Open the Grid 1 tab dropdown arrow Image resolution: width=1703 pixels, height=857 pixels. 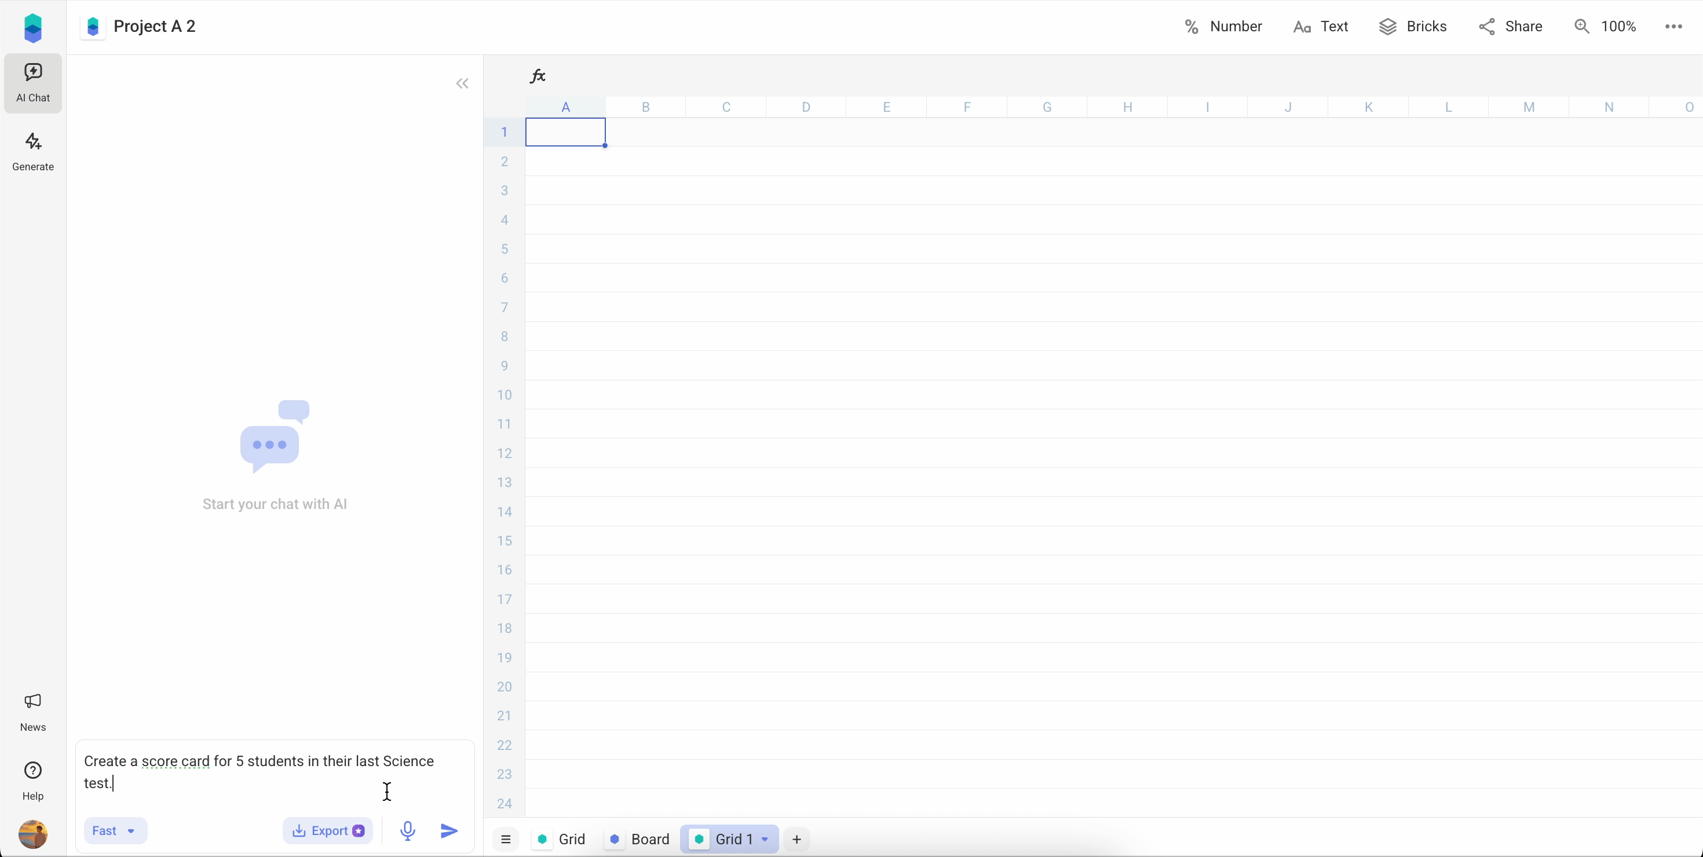click(765, 839)
